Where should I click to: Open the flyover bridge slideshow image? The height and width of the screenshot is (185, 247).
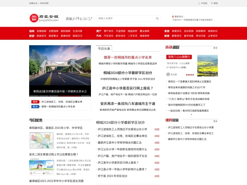point(60,65)
